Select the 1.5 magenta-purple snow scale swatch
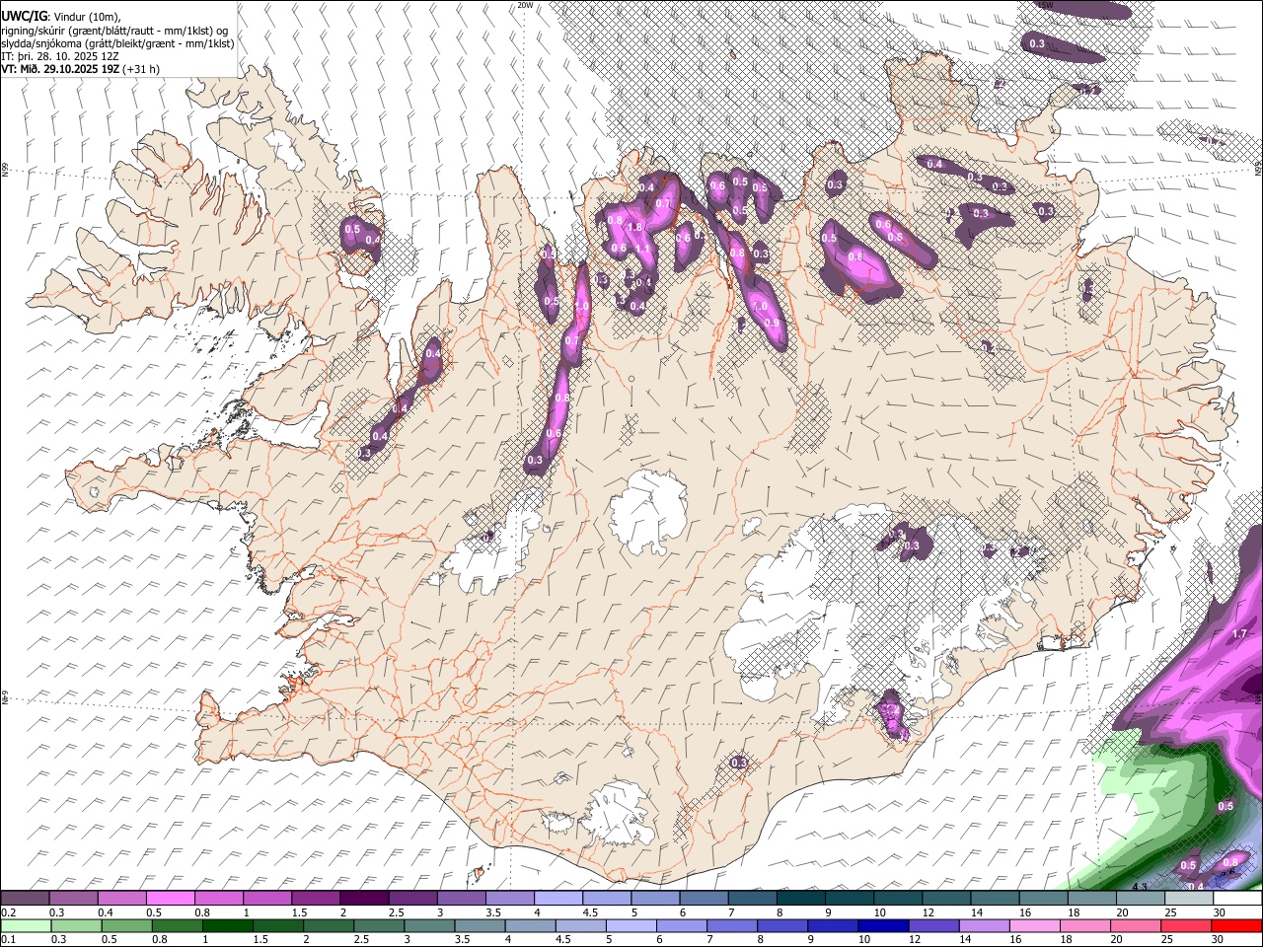The width and height of the screenshot is (1263, 947). (x=316, y=899)
